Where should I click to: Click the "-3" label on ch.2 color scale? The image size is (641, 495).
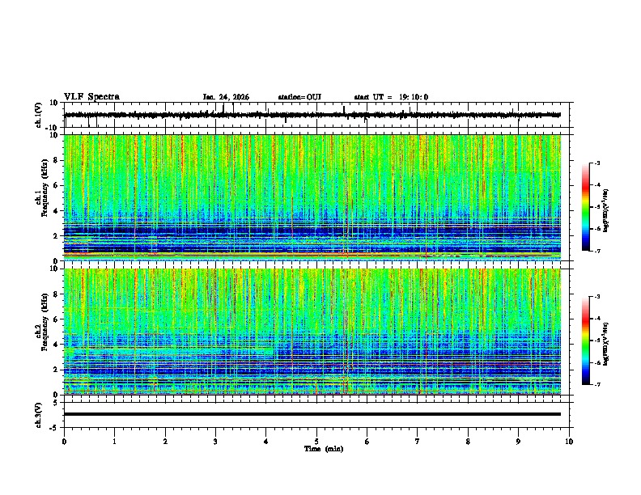pos(596,297)
